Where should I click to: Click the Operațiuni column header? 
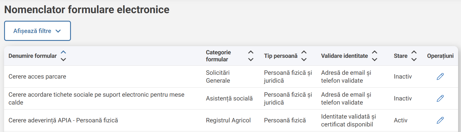click(x=440, y=56)
